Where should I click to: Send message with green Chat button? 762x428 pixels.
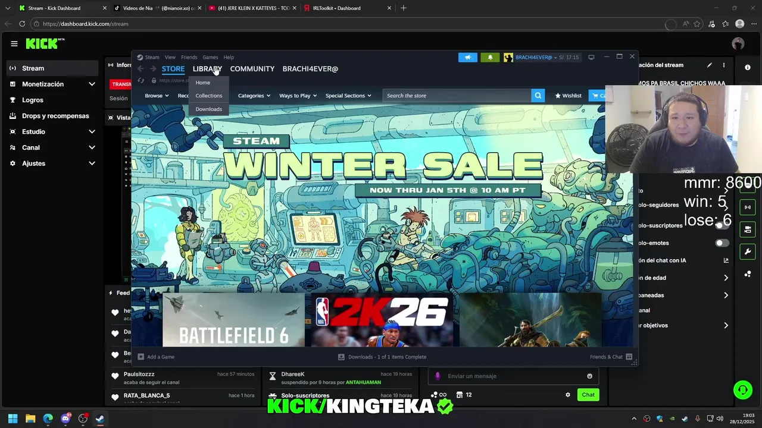pos(588,395)
